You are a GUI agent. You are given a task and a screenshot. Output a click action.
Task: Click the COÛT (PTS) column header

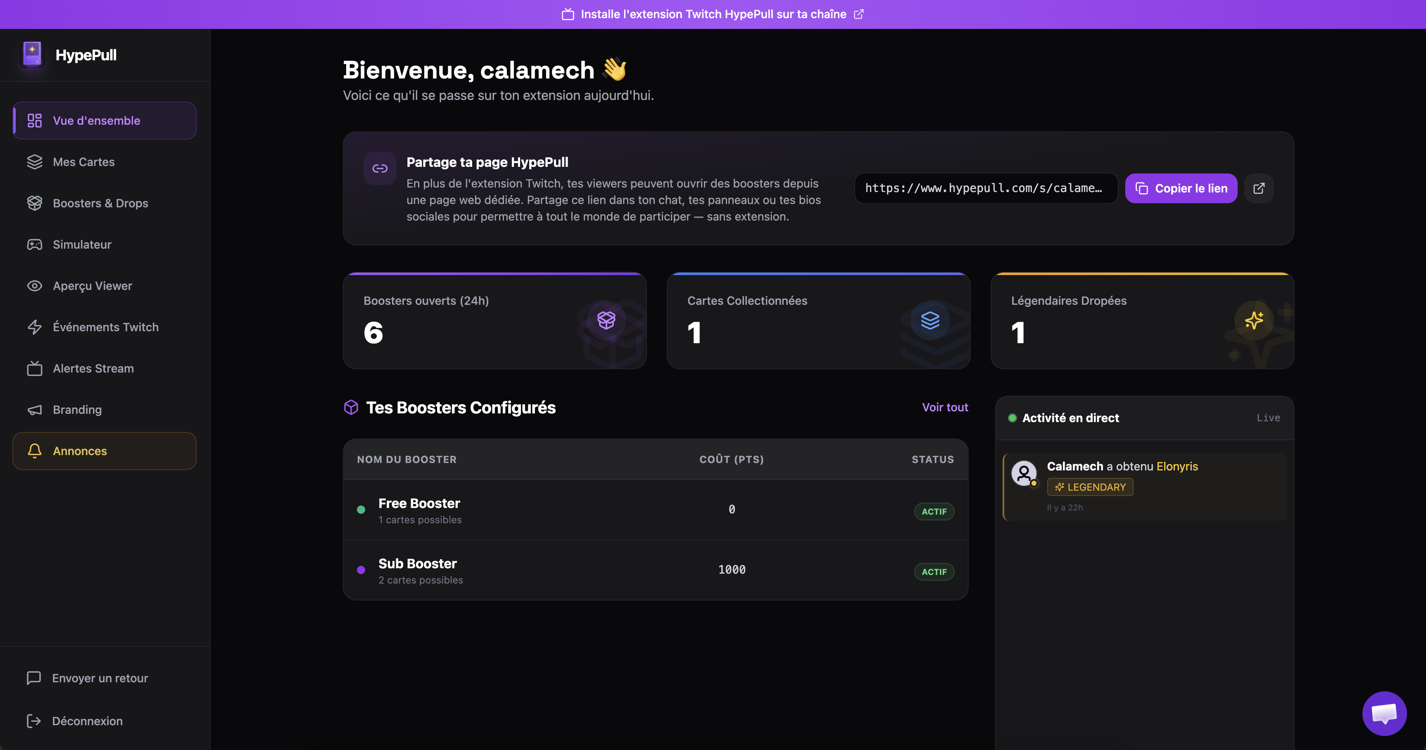click(731, 459)
